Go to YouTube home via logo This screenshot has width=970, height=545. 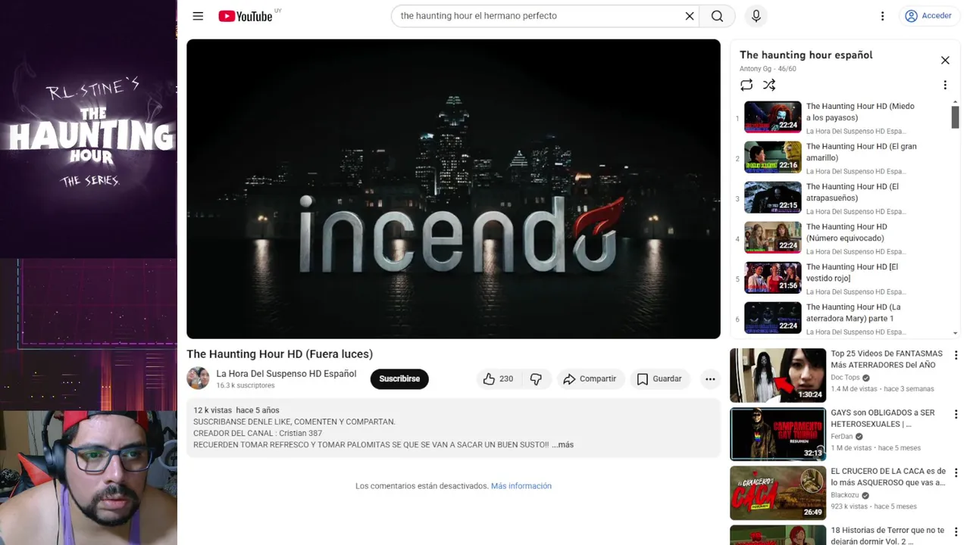(x=246, y=16)
